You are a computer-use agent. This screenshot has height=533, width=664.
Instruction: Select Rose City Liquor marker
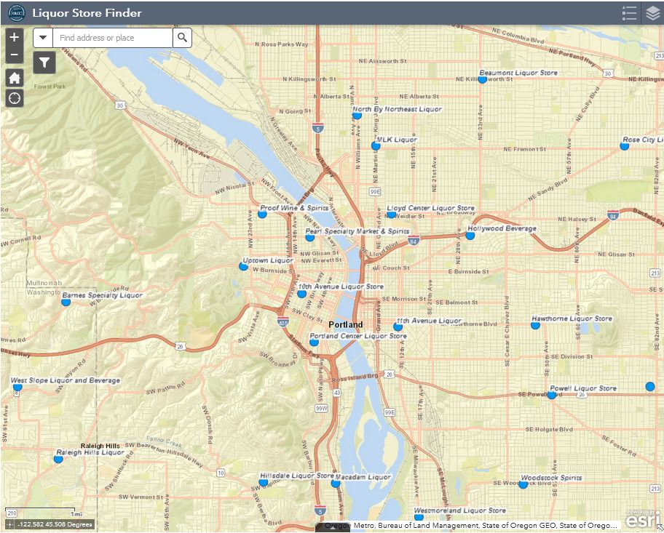click(624, 146)
